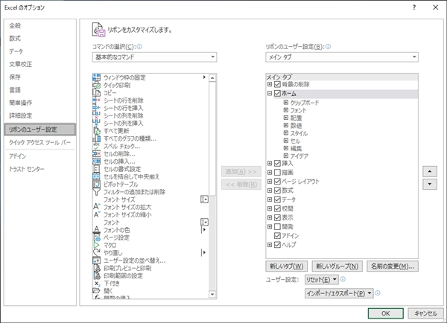Click command list scrollbar up arrow
The height and width of the screenshot is (323, 447).
[x=212, y=77]
